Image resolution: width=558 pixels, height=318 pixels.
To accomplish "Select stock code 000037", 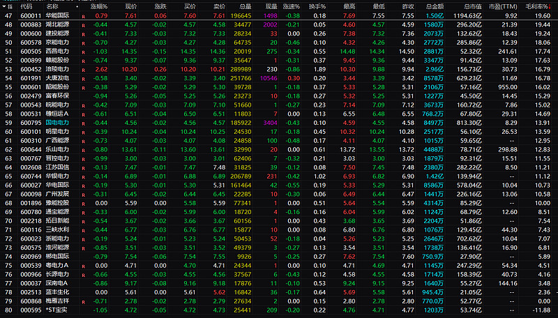I will point(31,283).
